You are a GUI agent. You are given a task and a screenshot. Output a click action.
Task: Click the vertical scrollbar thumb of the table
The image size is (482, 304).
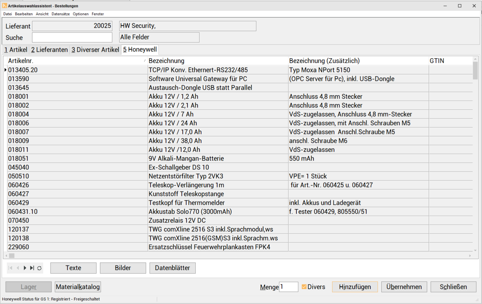tap(475, 71)
